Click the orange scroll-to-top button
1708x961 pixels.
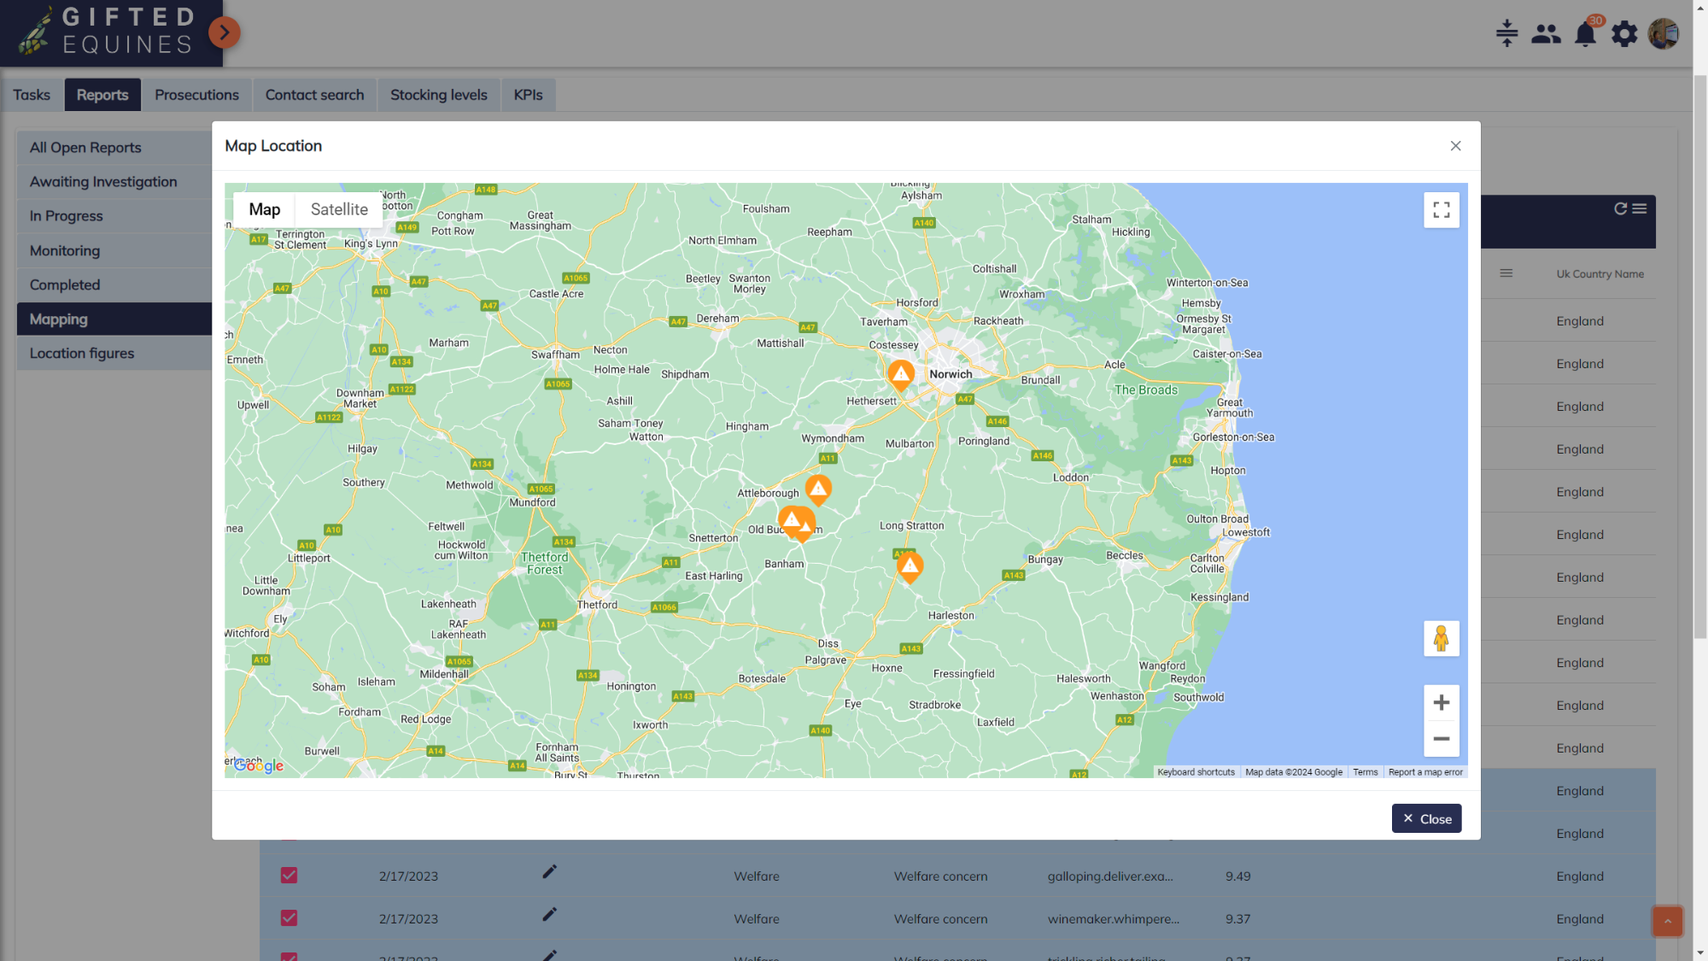(1667, 921)
